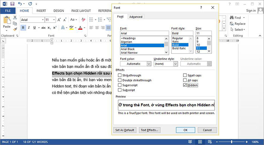Click the Bullets list icon

[x=91, y=20]
